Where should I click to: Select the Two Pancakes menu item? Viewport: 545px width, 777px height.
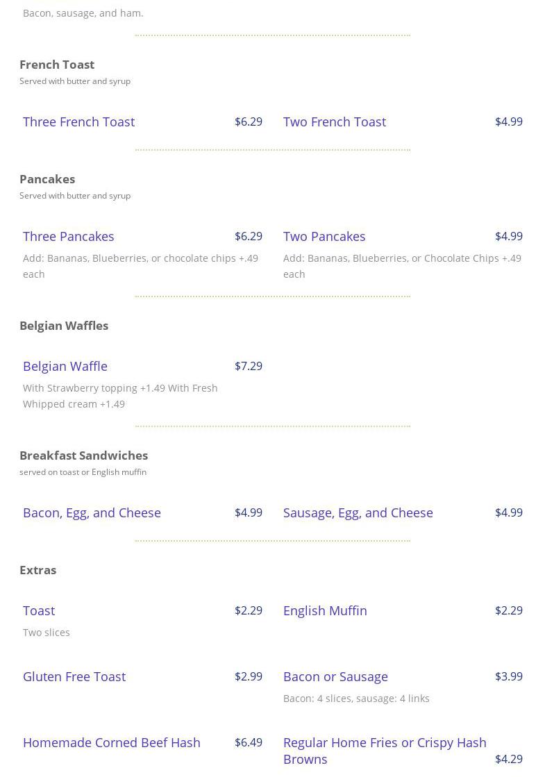coord(324,236)
